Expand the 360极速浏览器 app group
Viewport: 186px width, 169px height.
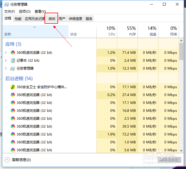click(6, 53)
